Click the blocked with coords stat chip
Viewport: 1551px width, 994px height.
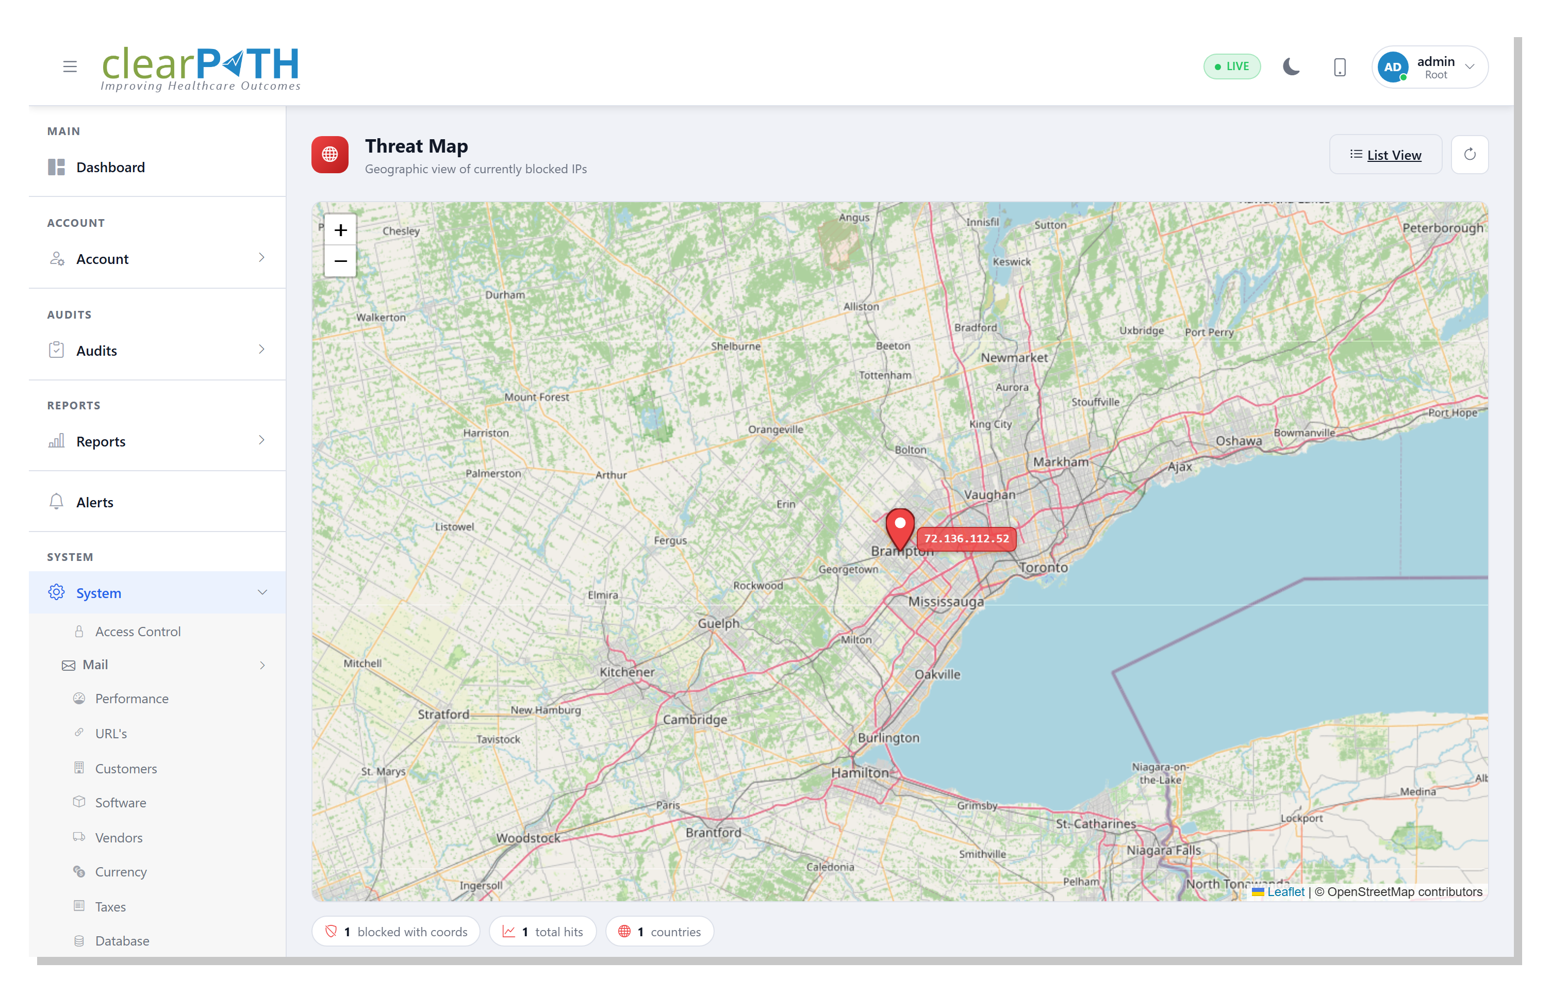395,932
